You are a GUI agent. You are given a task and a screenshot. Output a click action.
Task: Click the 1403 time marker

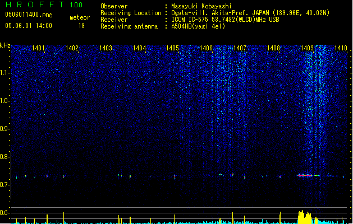pyautogui.click(x=106, y=48)
